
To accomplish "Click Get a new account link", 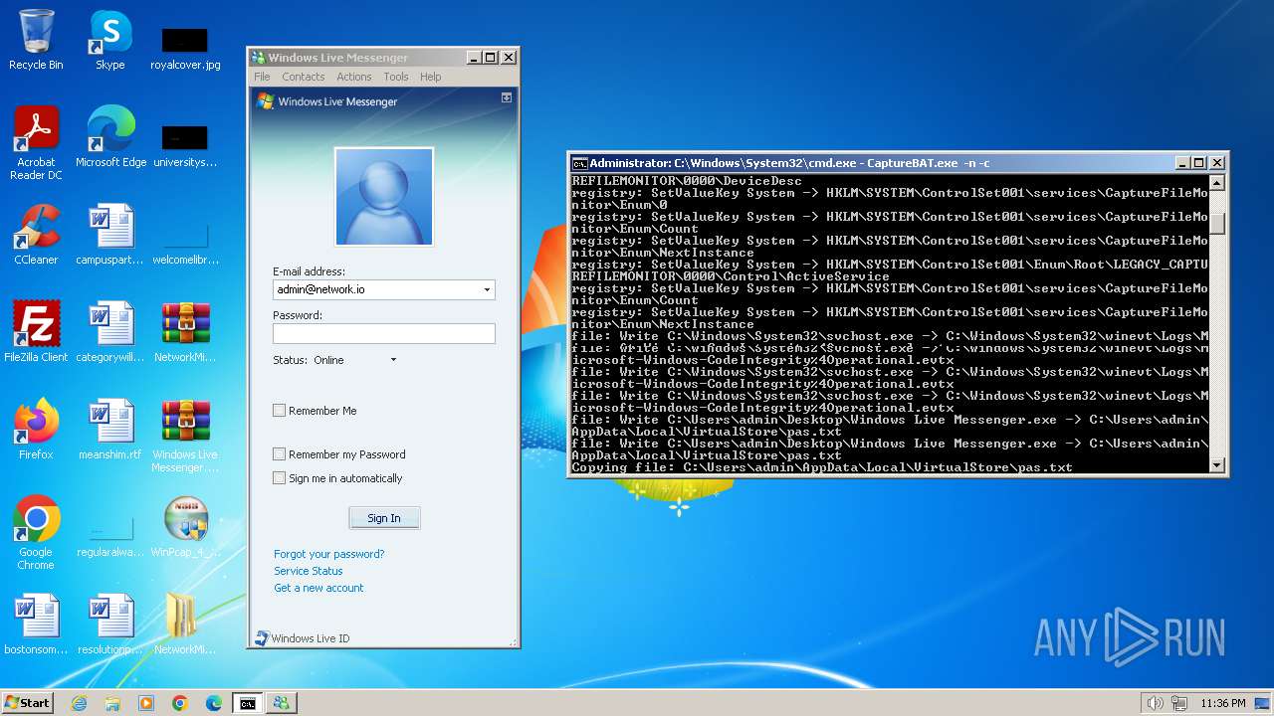I will point(318,588).
